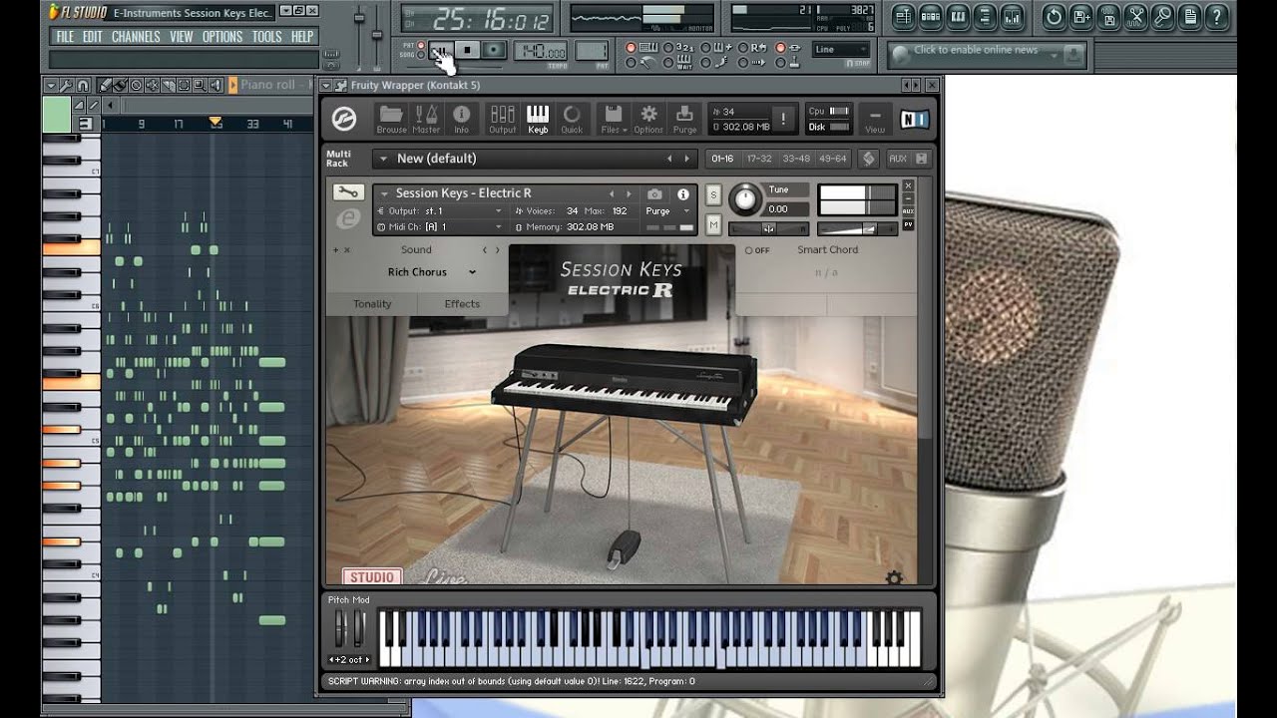Select PAT mode radio button
This screenshot has height=718, width=1277.
click(421, 45)
